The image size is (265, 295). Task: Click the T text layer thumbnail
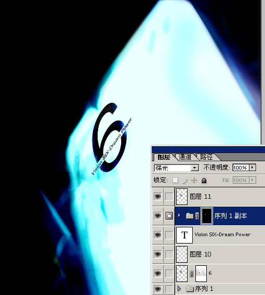click(184, 235)
